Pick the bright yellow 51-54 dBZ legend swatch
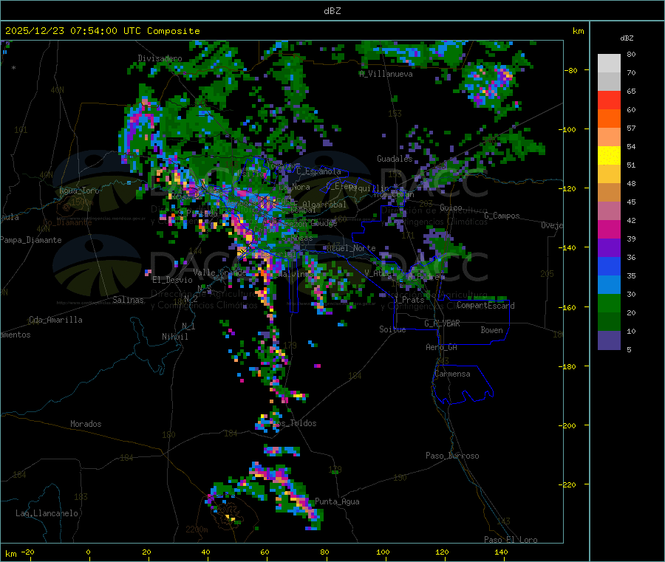The image size is (665, 562). (x=609, y=156)
